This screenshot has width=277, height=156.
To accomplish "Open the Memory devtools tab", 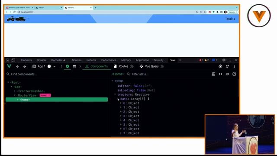I will 126,60.
